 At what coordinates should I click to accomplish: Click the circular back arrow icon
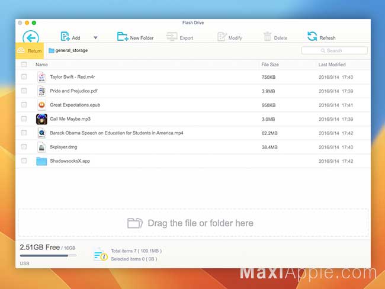[31, 37]
